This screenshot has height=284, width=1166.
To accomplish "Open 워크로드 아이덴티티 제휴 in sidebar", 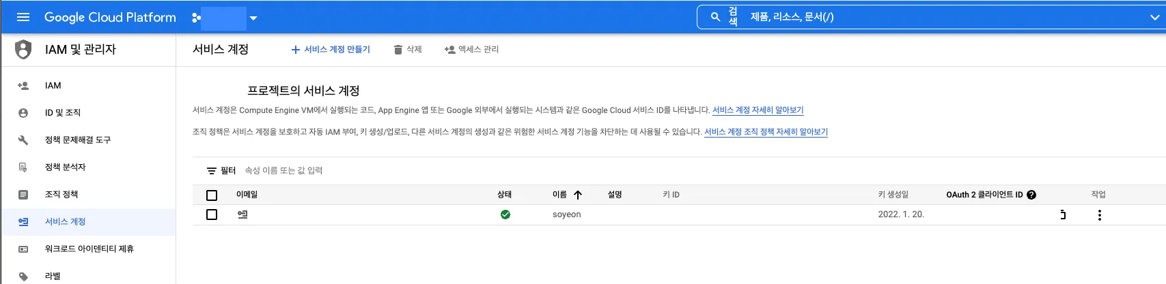I will (89, 249).
